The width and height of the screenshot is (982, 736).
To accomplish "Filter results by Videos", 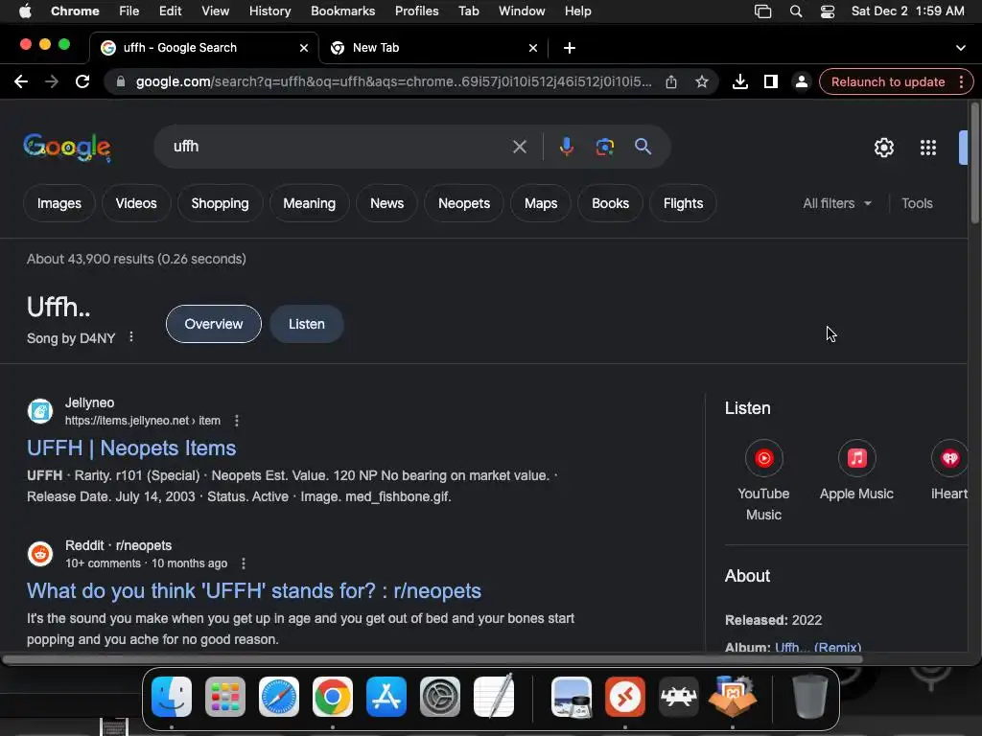I will pos(136,203).
